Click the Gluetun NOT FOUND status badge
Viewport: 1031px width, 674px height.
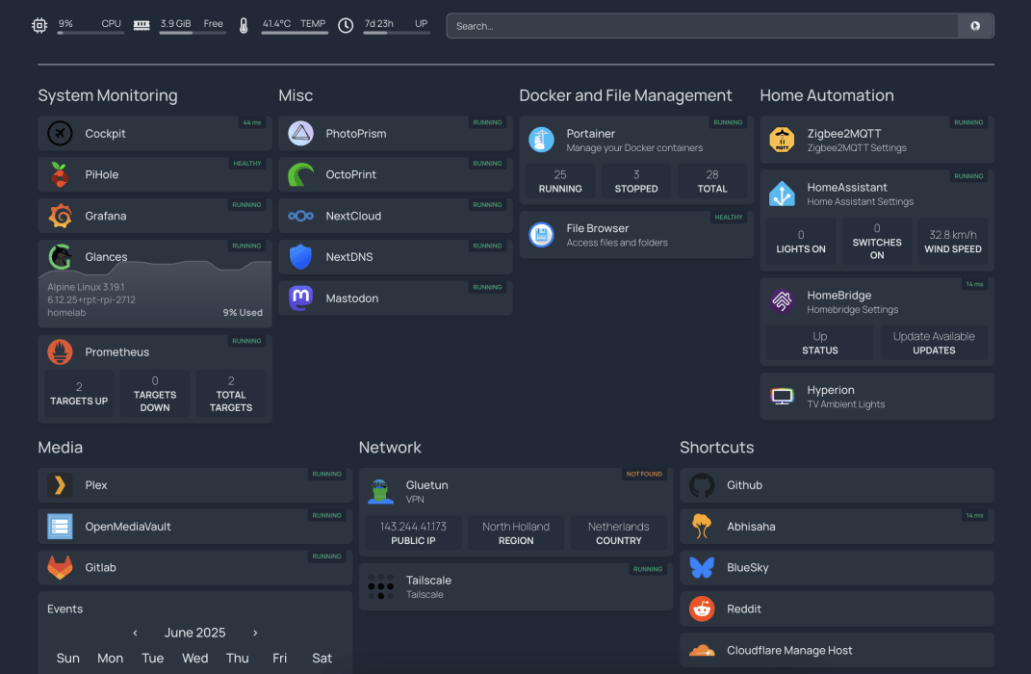[644, 474]
